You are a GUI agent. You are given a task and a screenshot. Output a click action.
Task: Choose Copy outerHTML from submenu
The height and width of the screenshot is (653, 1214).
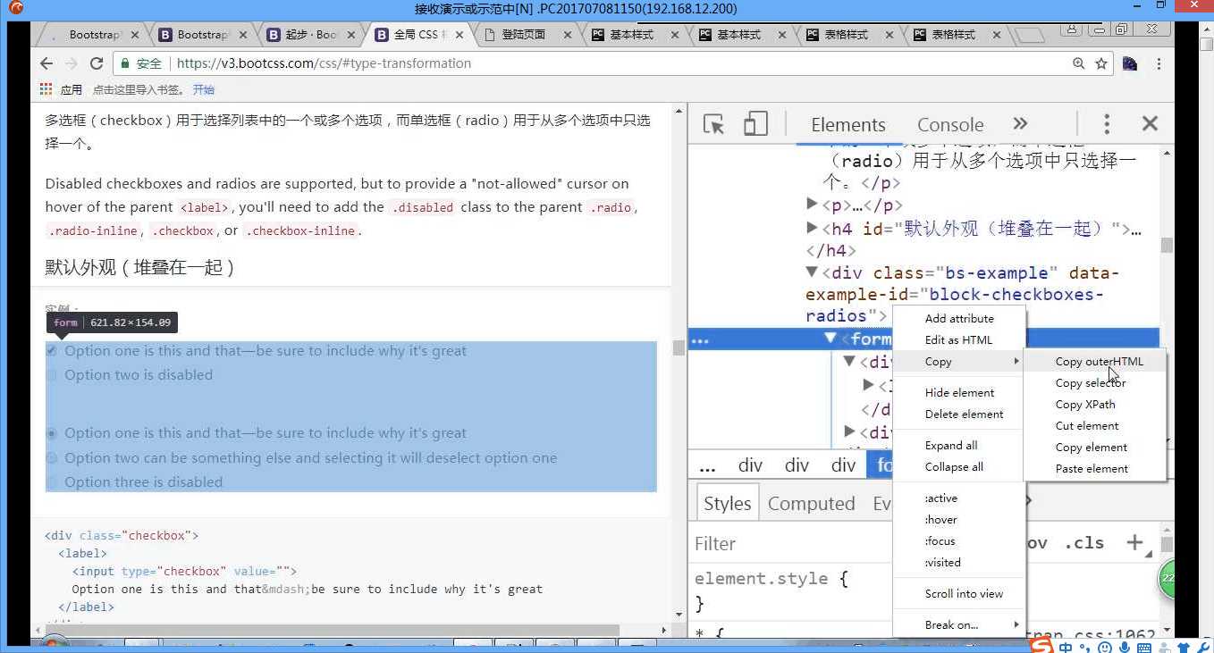tap(1099, 361)
